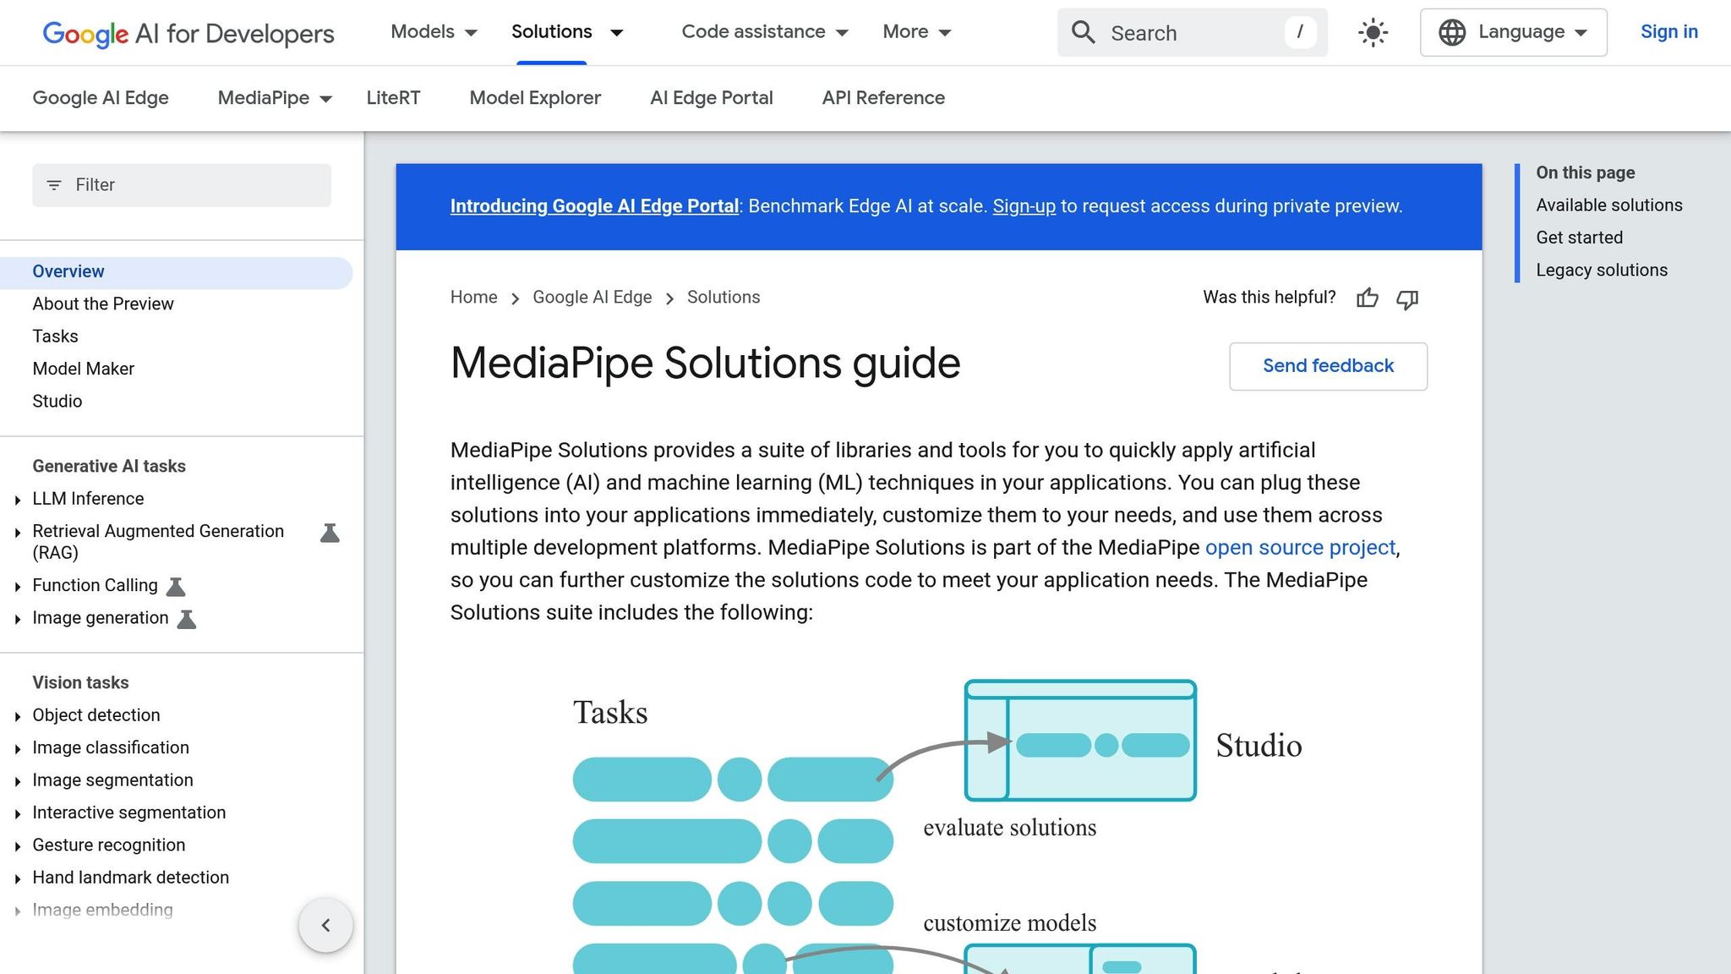Select Overview in the sidebar

coord(176,272)
